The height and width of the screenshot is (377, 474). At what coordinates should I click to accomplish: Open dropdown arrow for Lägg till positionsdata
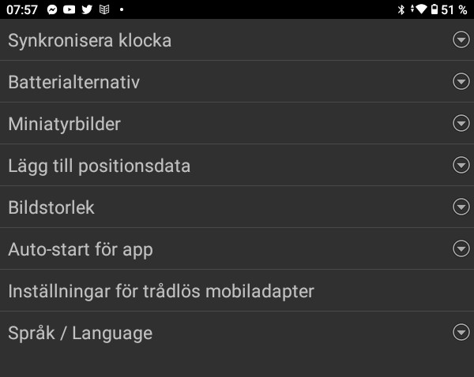[461, 166]
